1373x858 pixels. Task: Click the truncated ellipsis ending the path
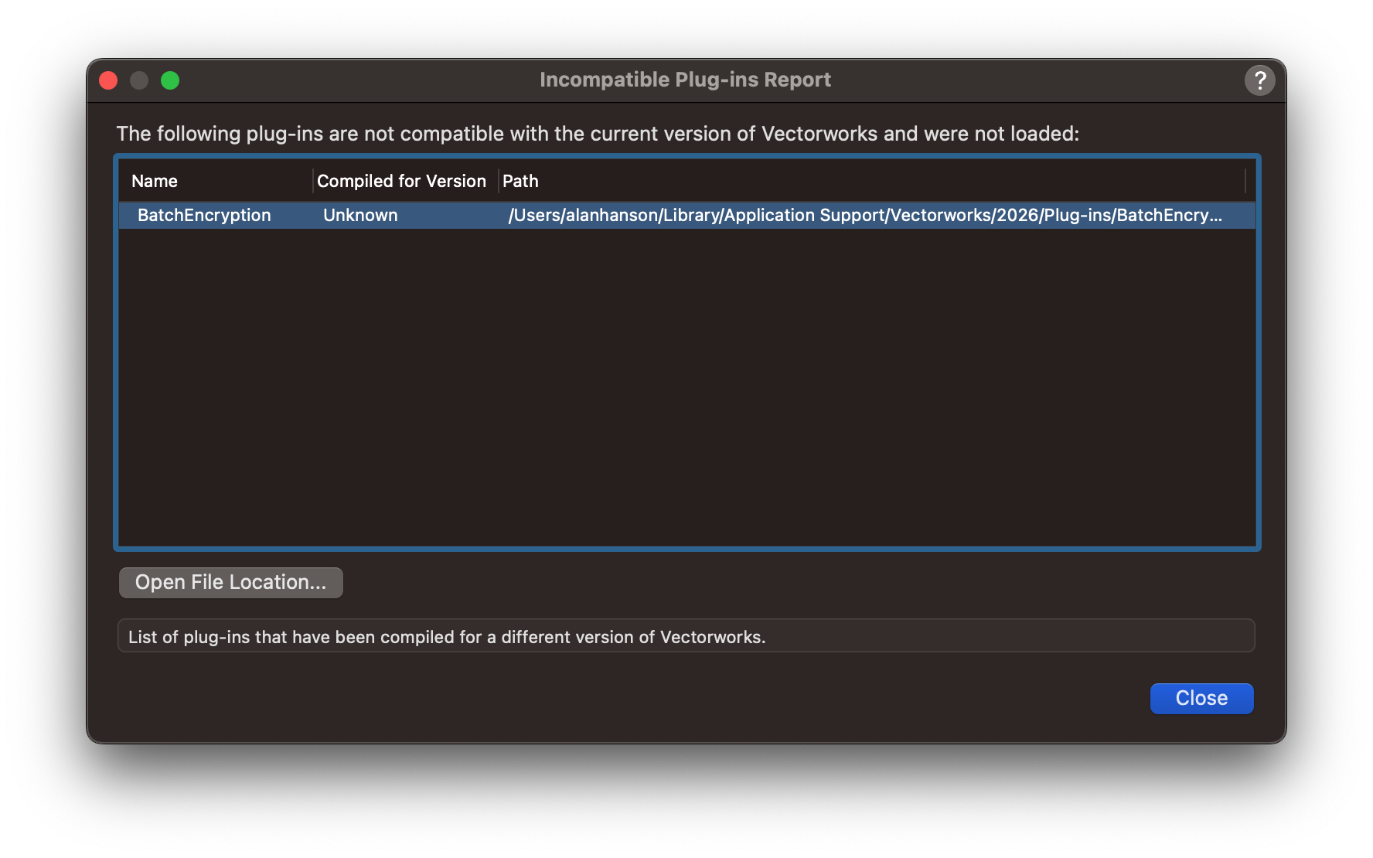pyautogui.click(x=1216, y=216)
